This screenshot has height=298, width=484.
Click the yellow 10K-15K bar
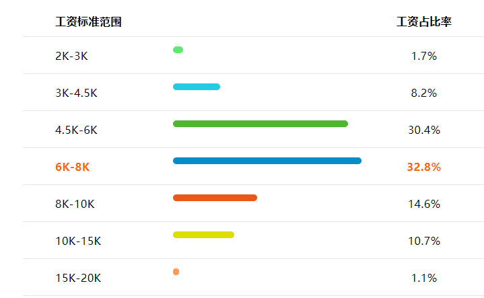pos(203,235)
